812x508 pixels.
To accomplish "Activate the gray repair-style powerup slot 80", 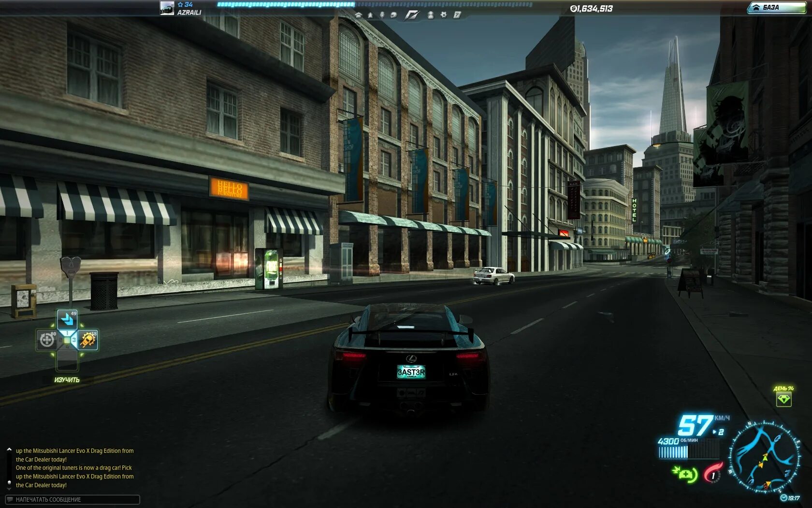I will click(47, 340).
